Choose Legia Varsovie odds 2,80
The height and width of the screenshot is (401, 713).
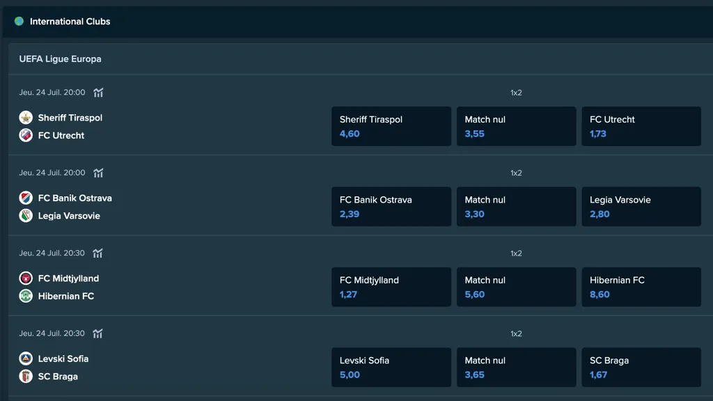click(x=641, y=207)
